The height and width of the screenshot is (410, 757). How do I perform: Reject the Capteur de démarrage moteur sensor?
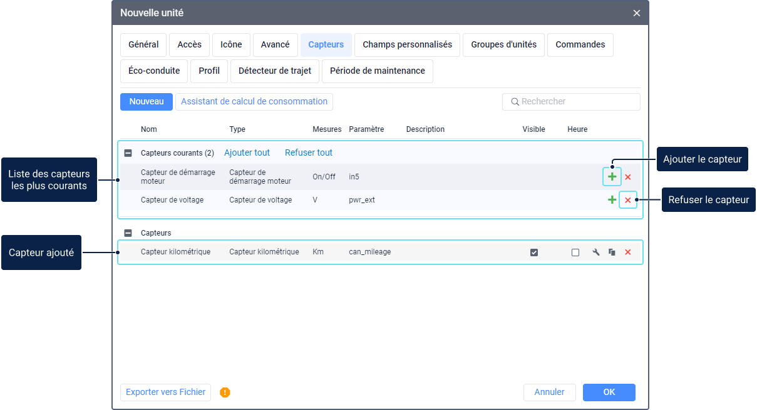click(x=628, y=177)
